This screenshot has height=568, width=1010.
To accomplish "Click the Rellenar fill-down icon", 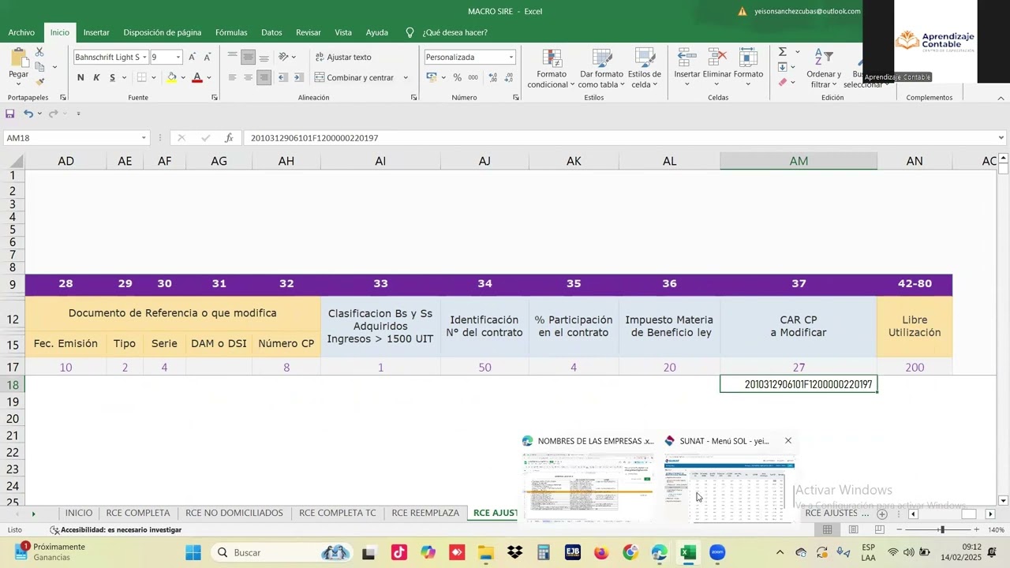I will (783, 67).
